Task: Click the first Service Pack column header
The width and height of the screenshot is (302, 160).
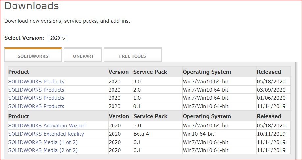Action: click(150, 72)
